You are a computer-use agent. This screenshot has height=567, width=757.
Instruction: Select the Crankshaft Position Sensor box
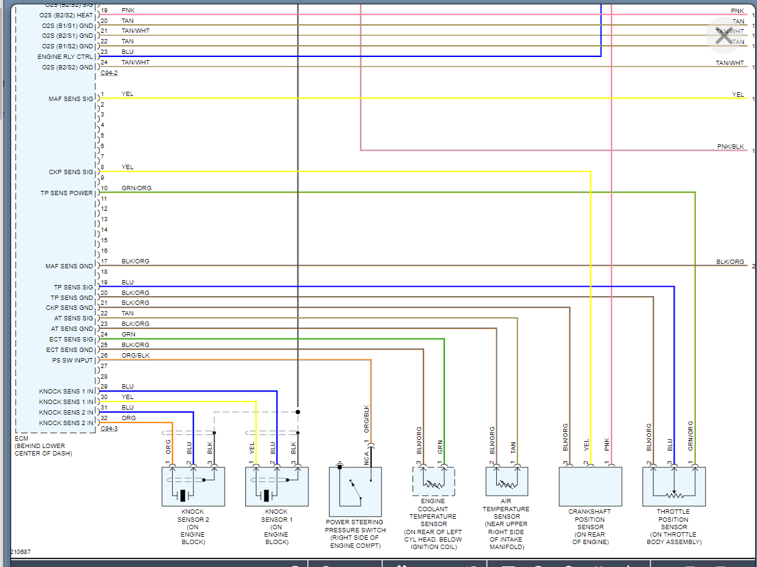point(590,487)
